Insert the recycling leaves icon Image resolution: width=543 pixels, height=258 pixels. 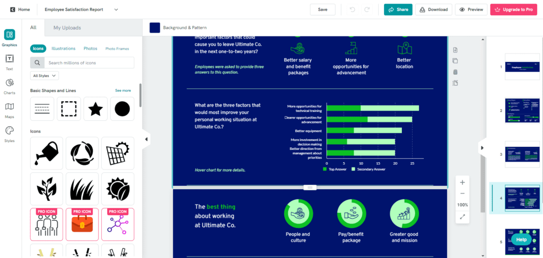(x=82, y=153)
